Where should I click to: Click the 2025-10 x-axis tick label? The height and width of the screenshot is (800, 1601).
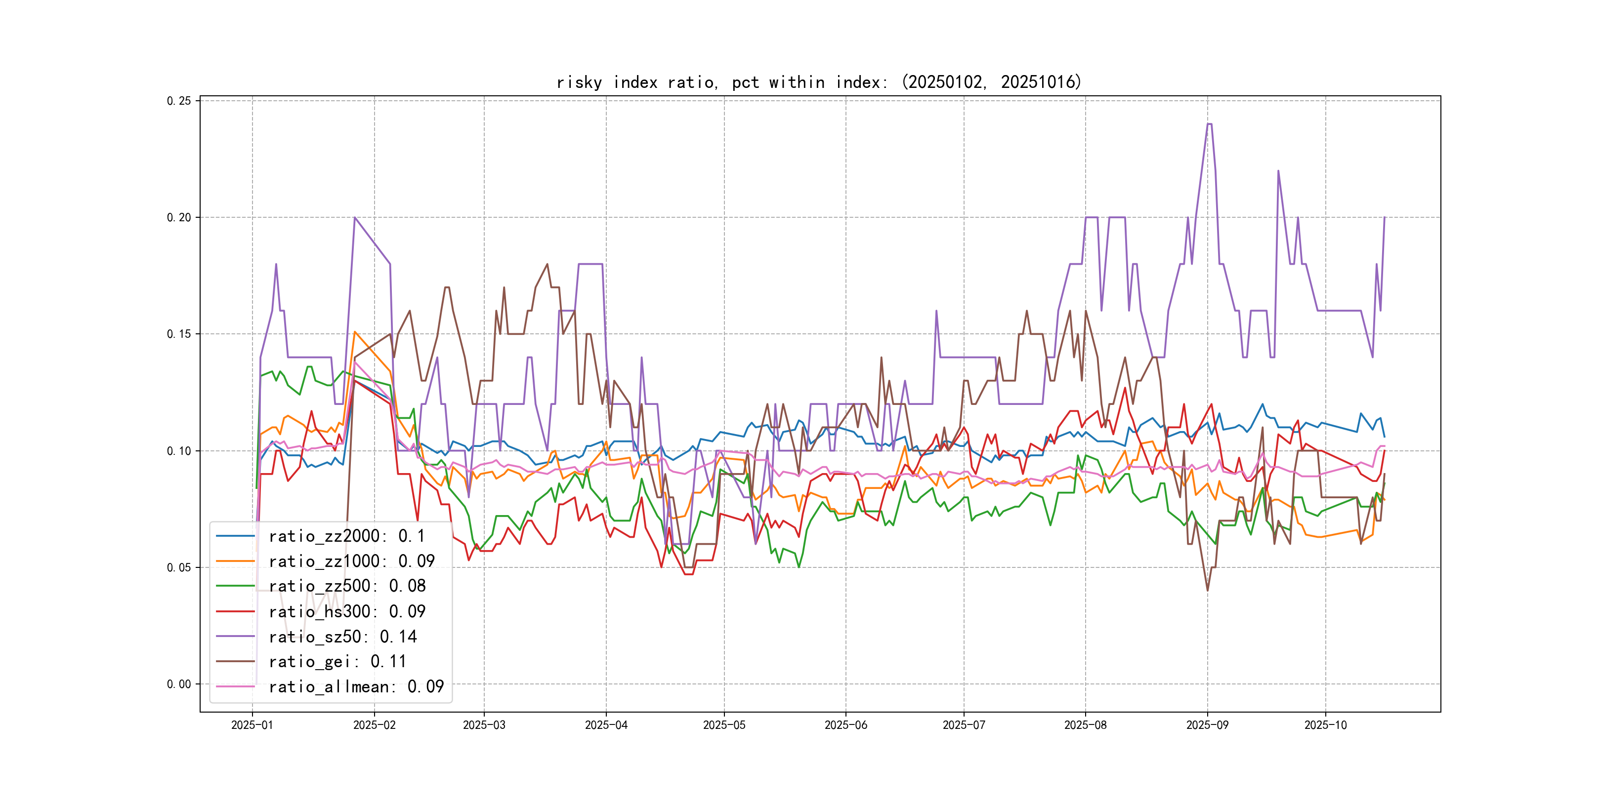coord(1325,725)
